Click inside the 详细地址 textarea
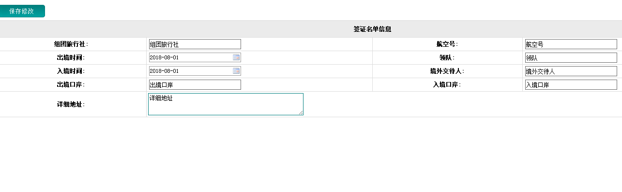 (226, 104)
